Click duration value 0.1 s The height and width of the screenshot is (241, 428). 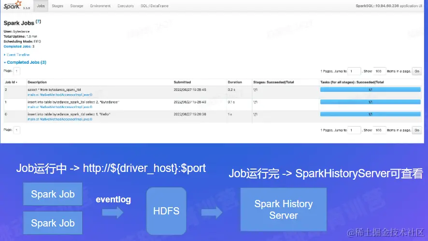point(231,102)
